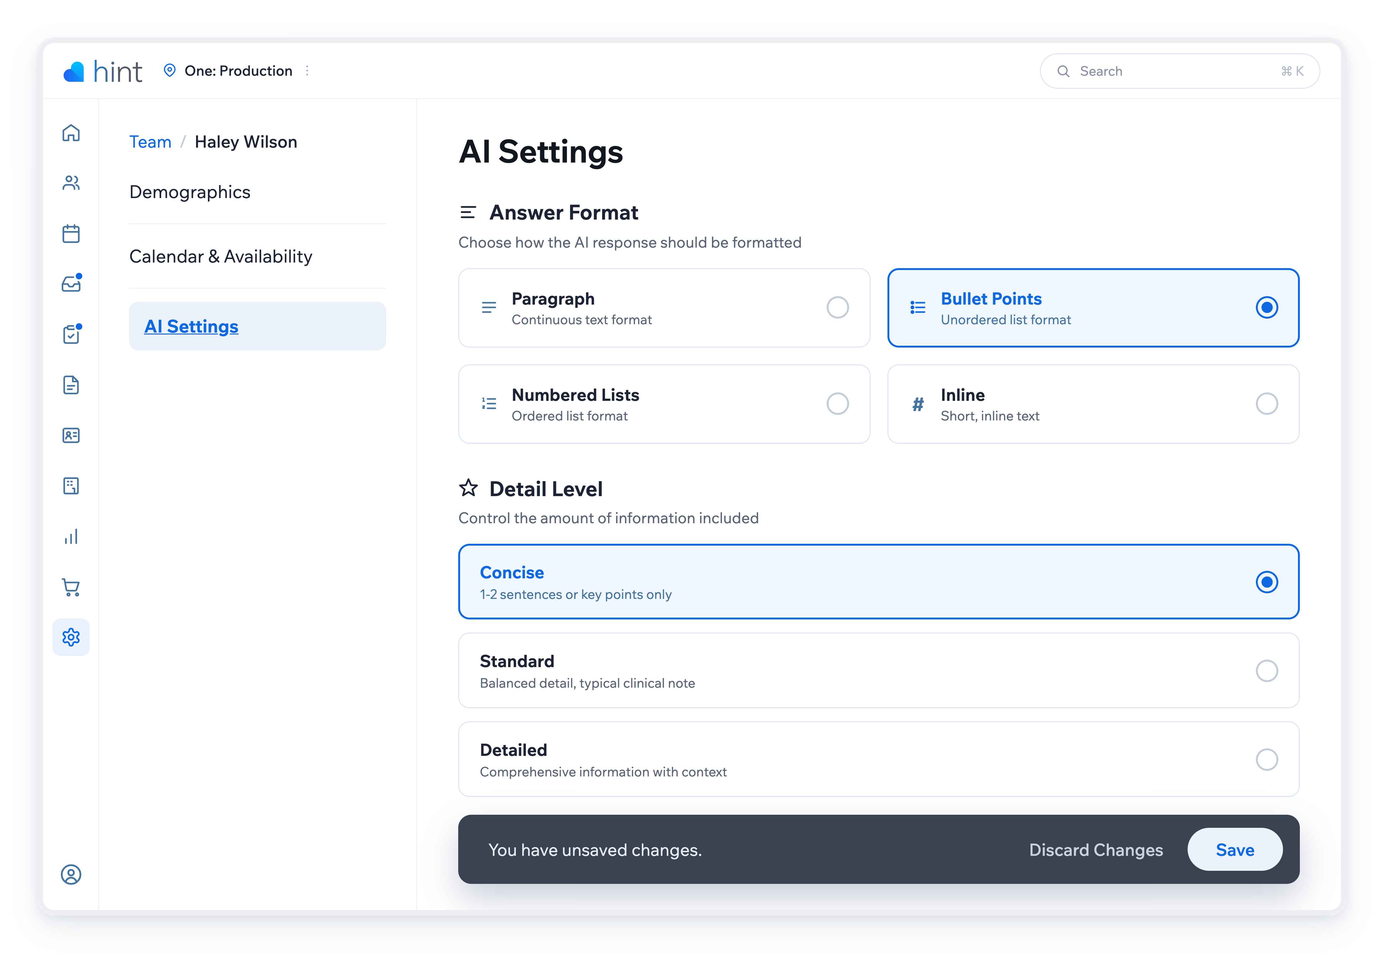Open the contact card icon

(71, 435)
